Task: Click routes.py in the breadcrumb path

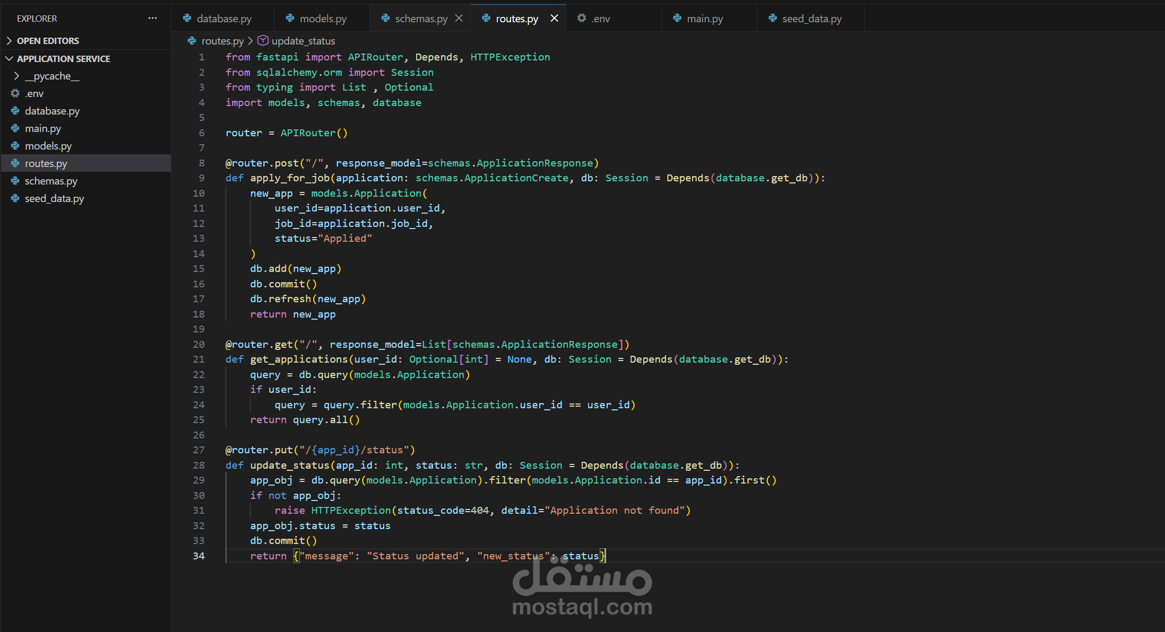Action: coord(222,41)
